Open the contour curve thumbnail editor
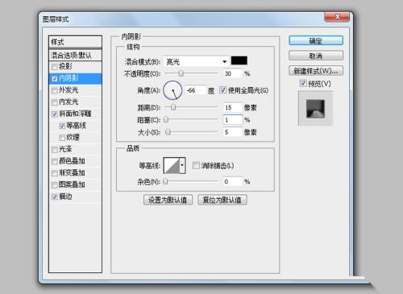This screenshot has width=403, height=294. point(172,165)
